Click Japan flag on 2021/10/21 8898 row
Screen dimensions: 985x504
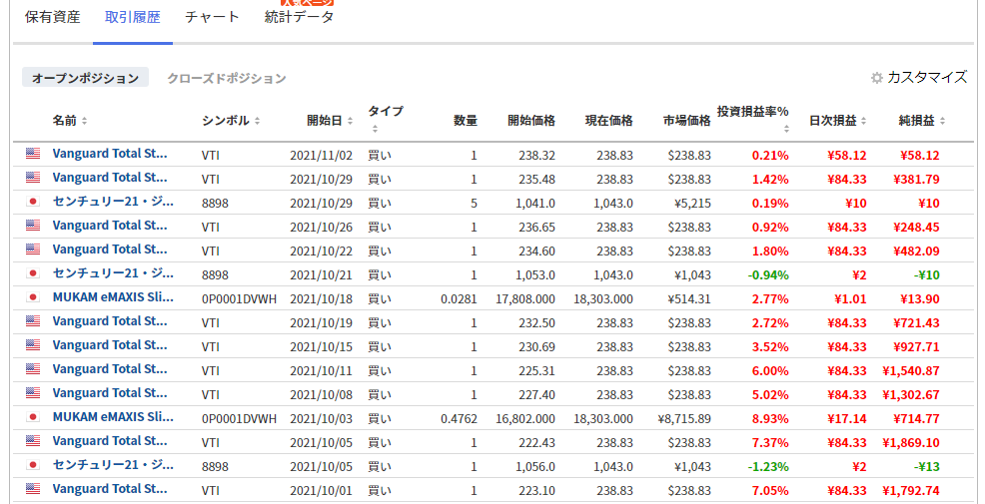33,273
